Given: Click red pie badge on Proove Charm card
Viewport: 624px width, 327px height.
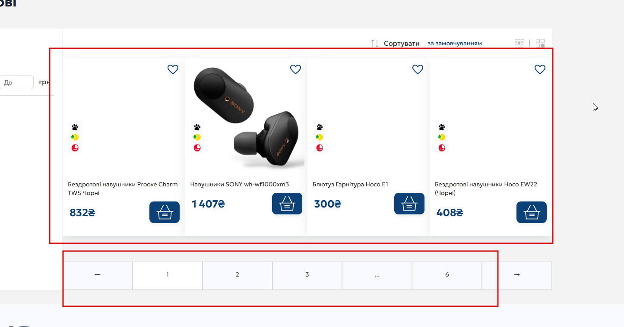Looking at the screenshot, I should pos(75,148).
